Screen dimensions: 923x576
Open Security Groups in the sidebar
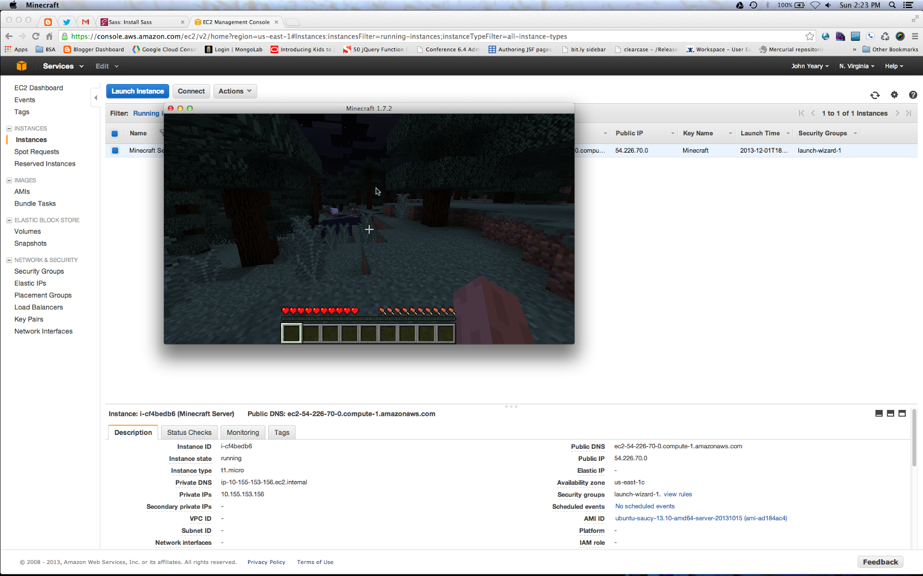[39, 271]
